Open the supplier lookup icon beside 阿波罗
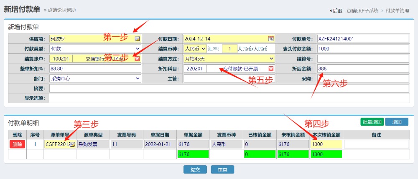The image size is (418, 179). pos(137,39)
